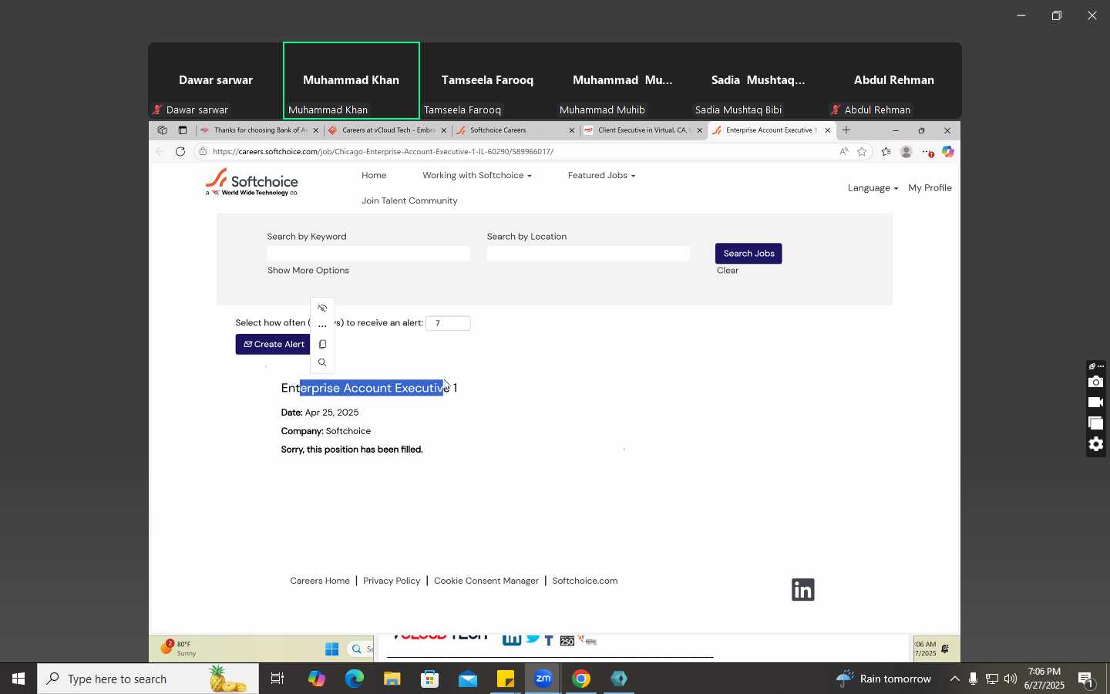Expand Working with Softchoice dropdown

(x=477, y=176)
